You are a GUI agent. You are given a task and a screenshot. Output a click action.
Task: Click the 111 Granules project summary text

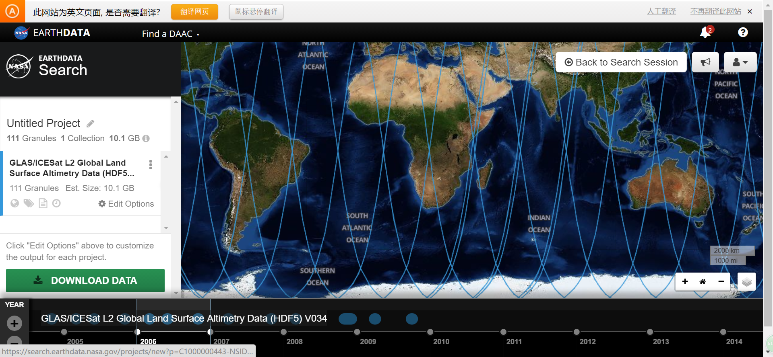tap(31, 138)
